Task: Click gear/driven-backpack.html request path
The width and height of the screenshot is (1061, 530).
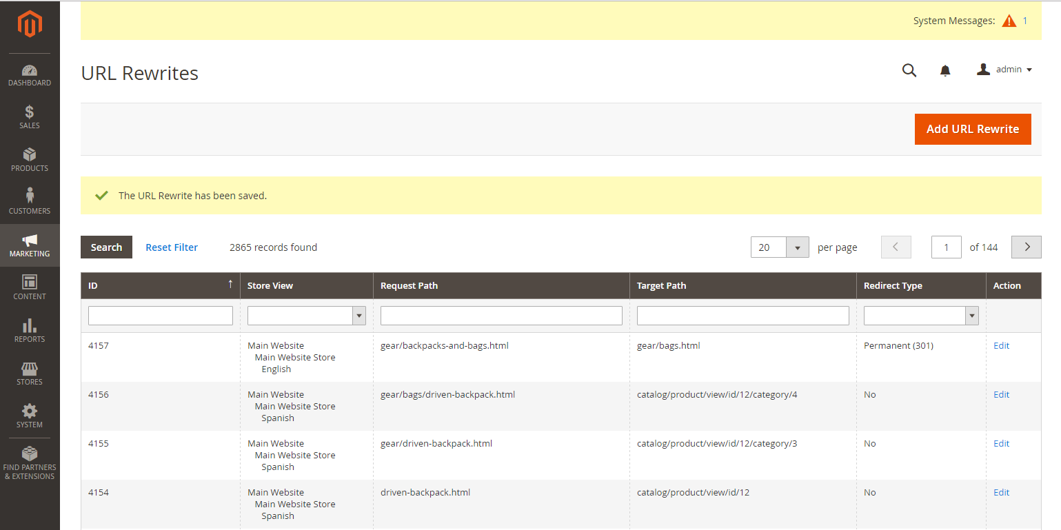Action: pyautogui.click(x=436, y=443)
